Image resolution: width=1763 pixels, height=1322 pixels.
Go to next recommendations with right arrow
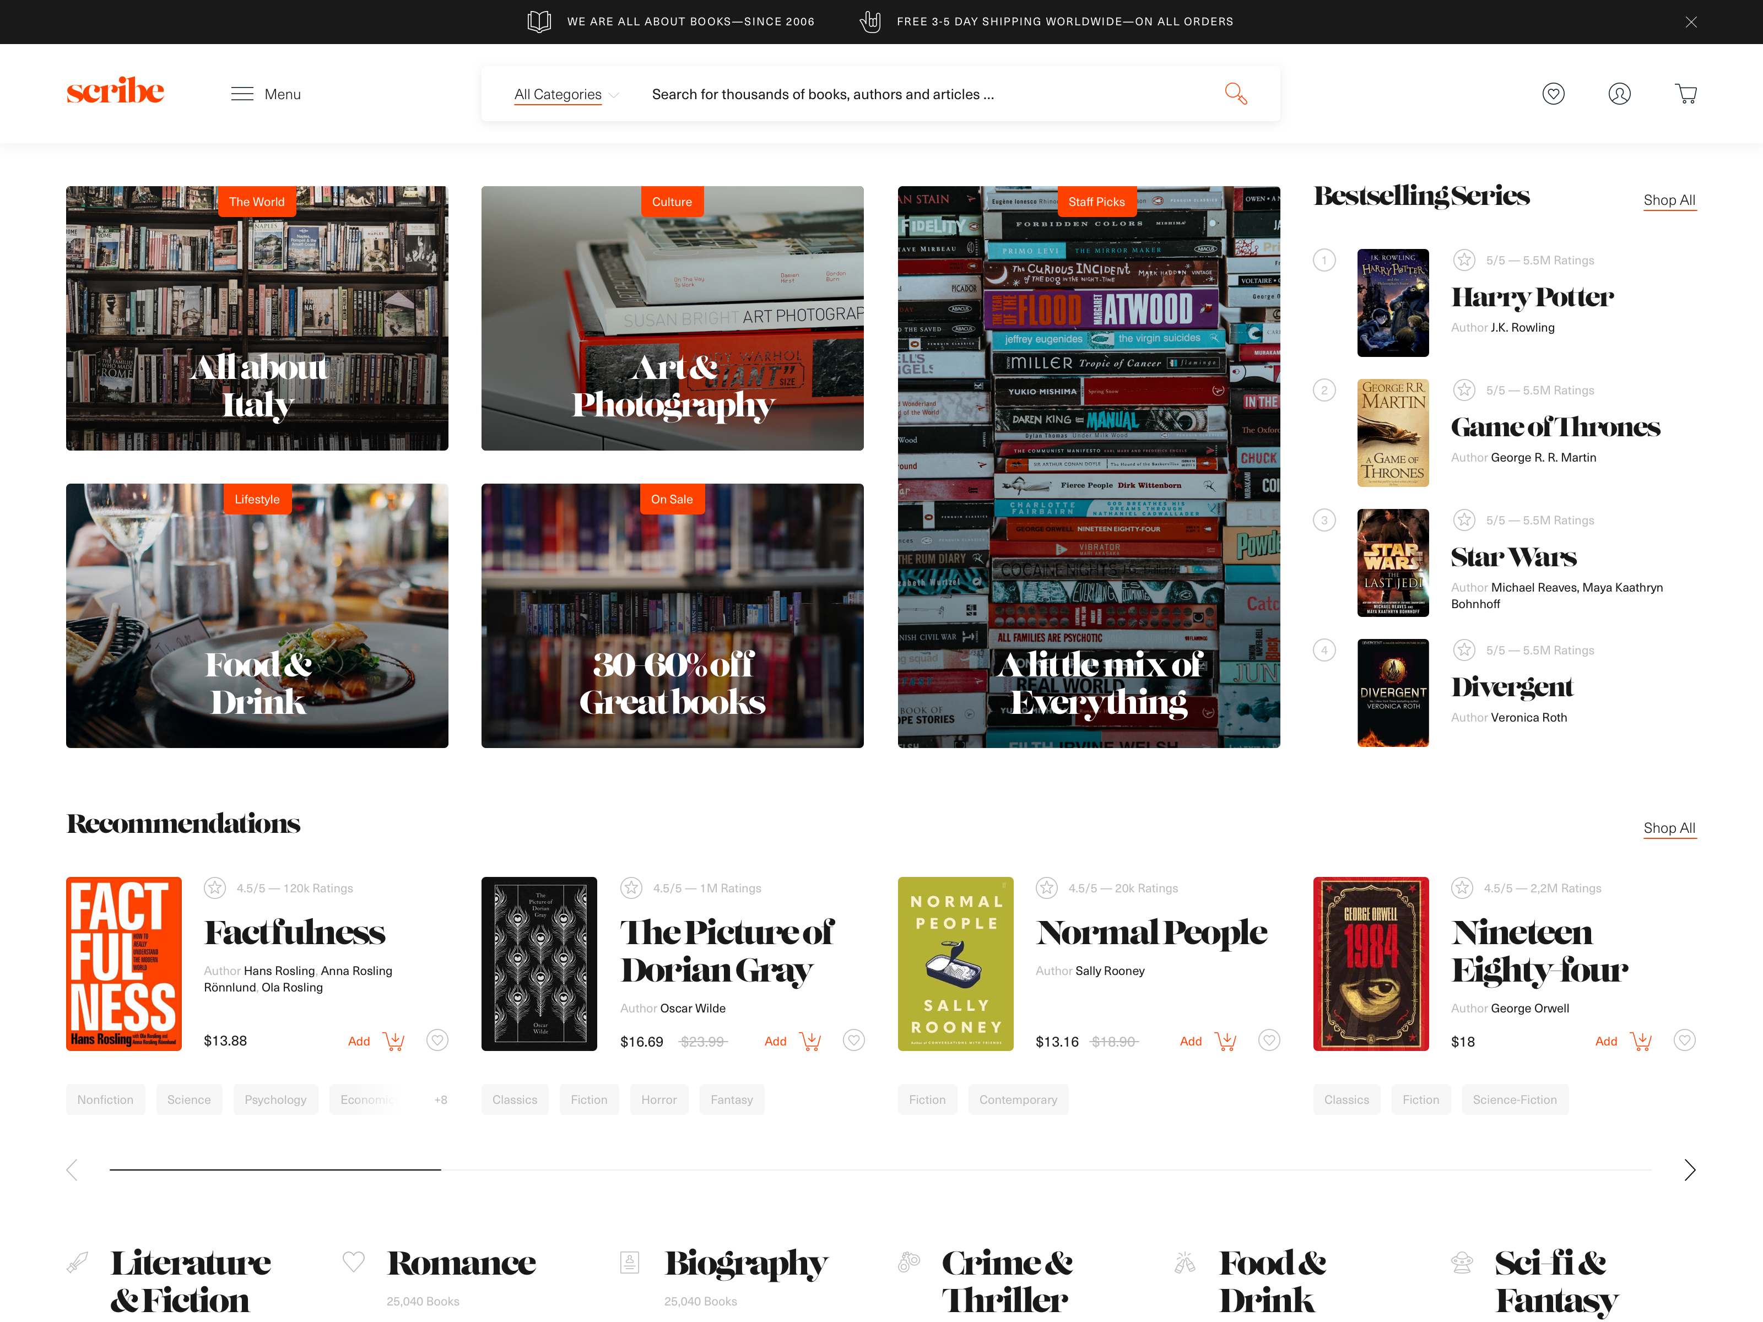coord(1690,1170)
